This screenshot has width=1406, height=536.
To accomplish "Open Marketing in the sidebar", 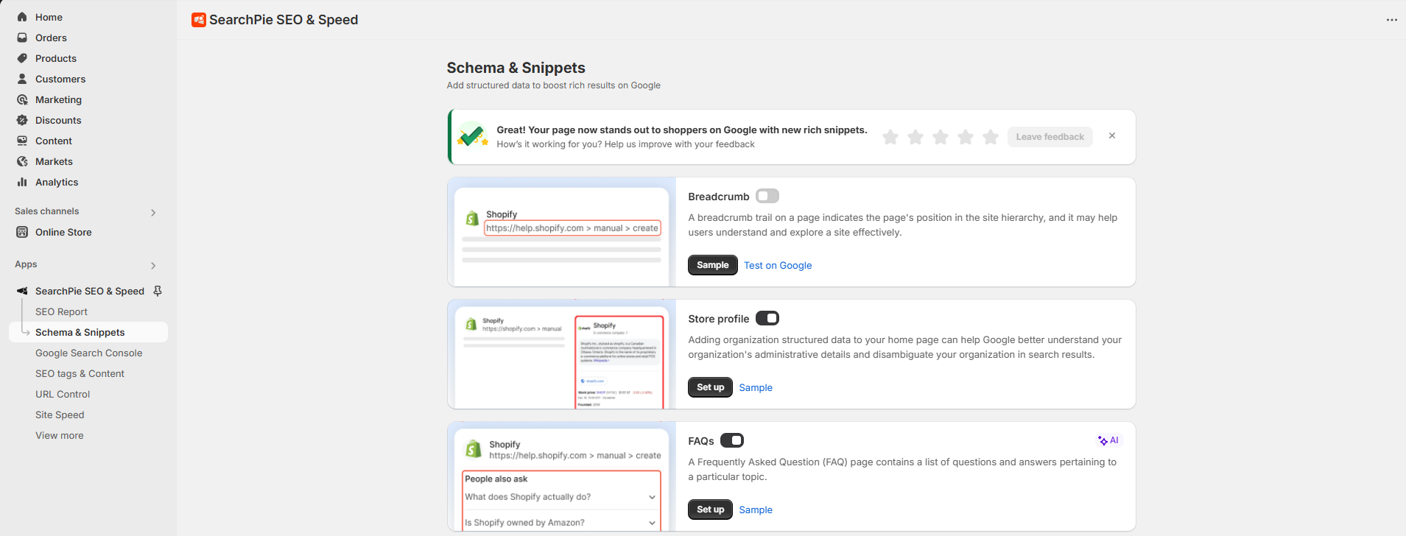I will tap(58, 99).
